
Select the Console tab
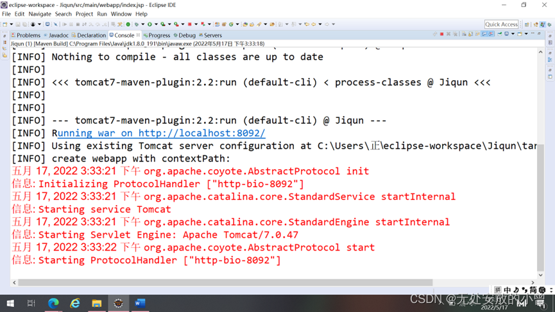tap(122, 35)
